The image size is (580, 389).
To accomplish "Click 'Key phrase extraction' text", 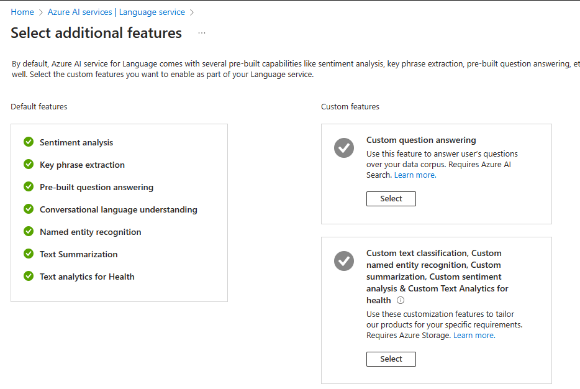I will pyautogui.click(x=82, y=165).
